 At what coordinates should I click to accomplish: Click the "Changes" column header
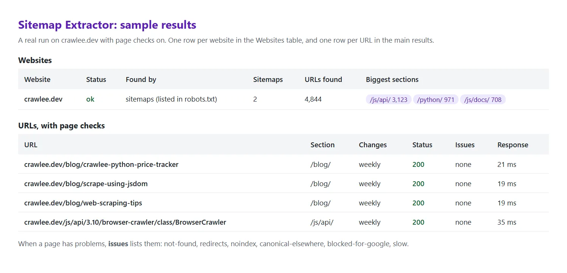[x=373, y=145]
